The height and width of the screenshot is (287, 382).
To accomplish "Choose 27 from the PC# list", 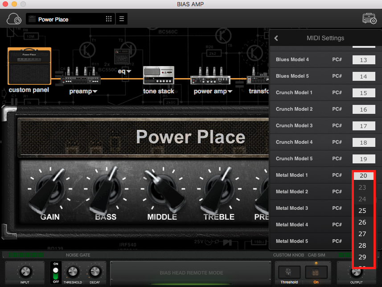I will click(362, 234).
